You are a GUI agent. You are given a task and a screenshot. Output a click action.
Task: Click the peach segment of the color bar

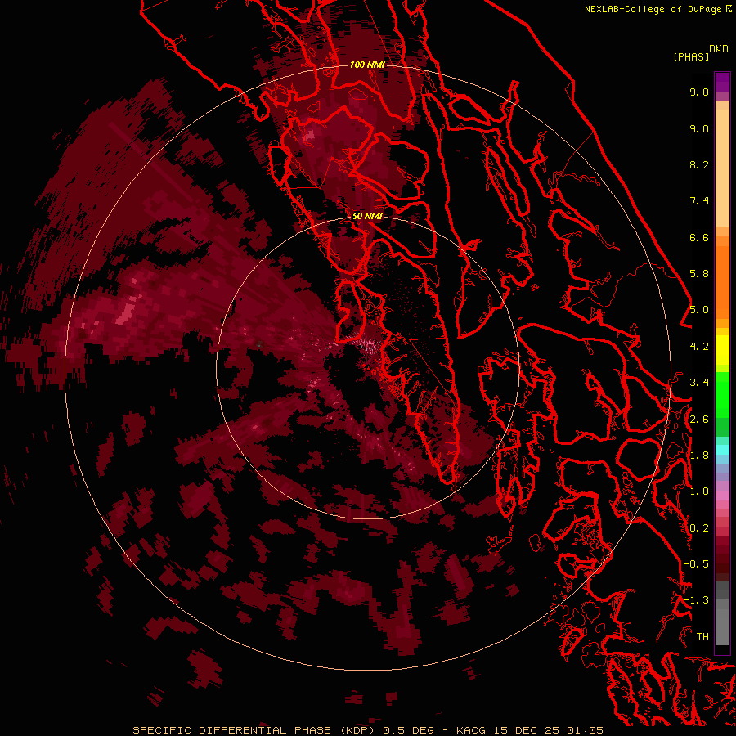(722, 167)
